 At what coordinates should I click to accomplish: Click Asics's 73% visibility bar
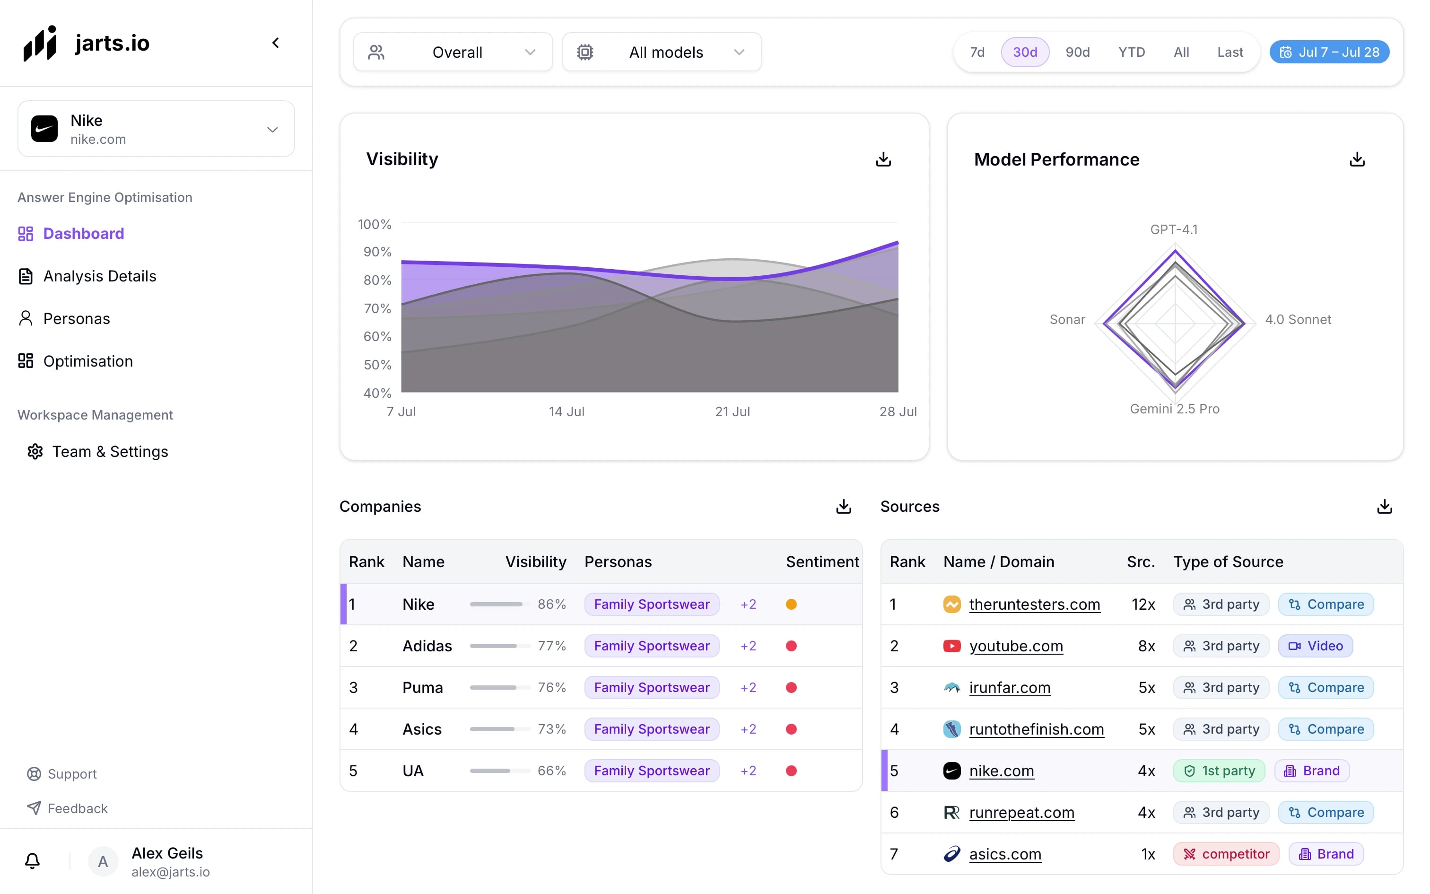(x=500, y=729)
